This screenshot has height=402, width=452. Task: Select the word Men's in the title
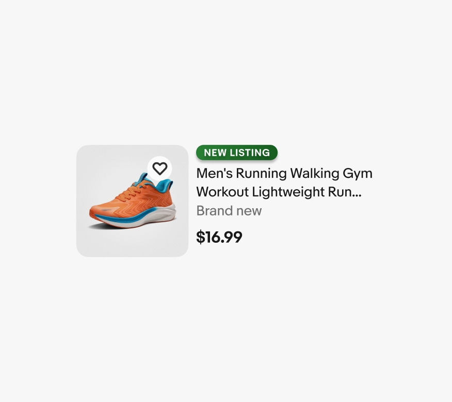[215, 173]
